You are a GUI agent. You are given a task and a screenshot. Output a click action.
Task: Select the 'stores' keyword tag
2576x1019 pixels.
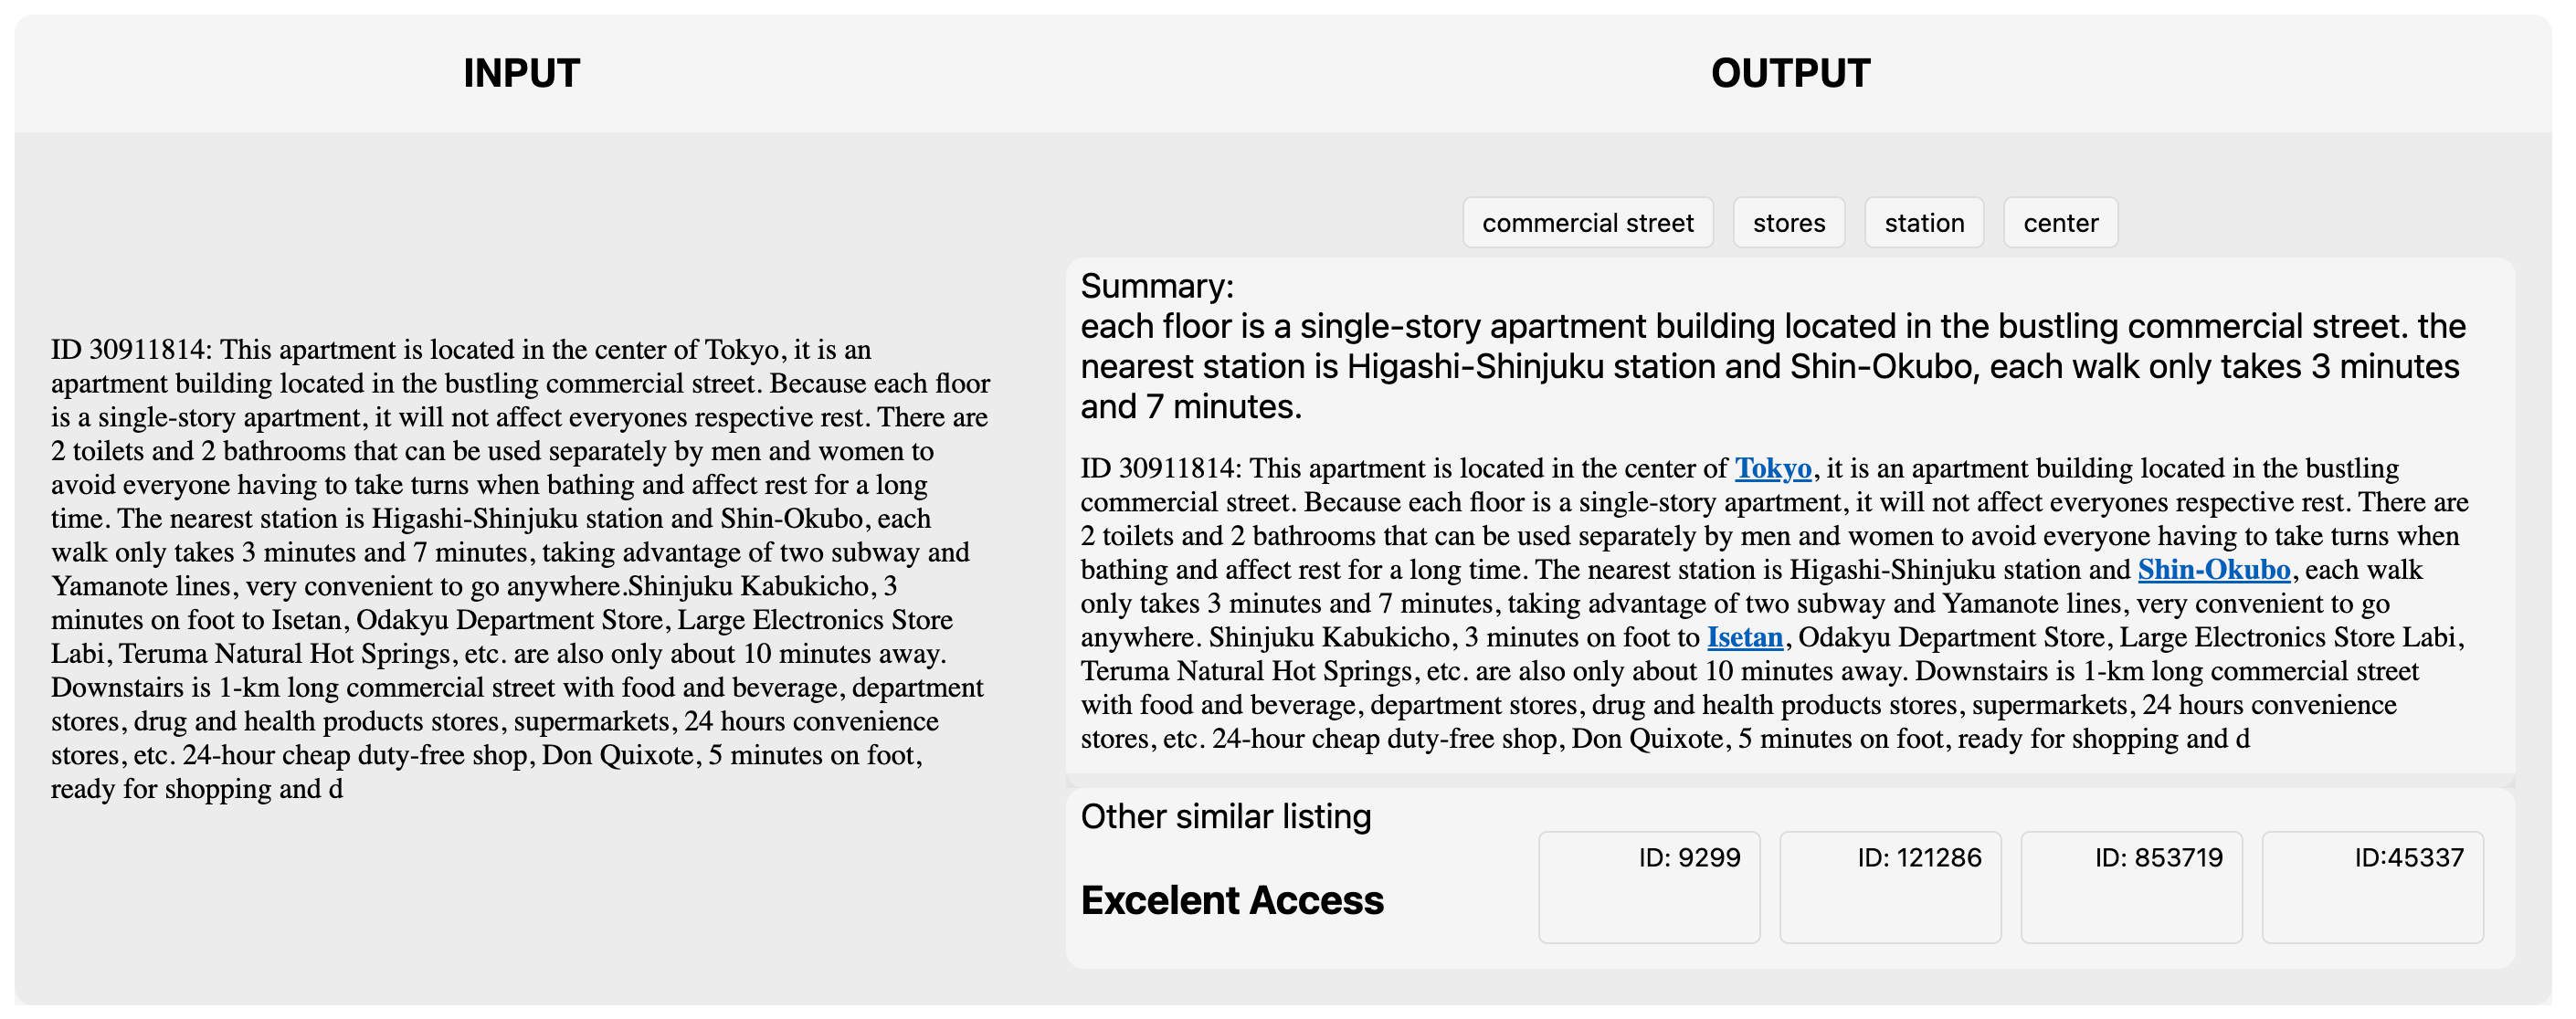coord(1788,223)
